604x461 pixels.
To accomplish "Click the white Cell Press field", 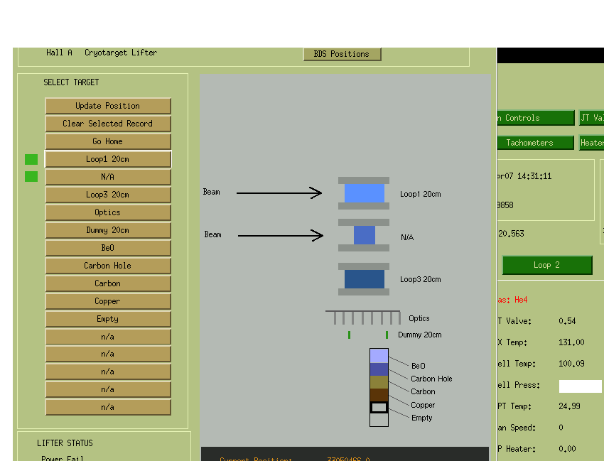I will coord(580,386).
